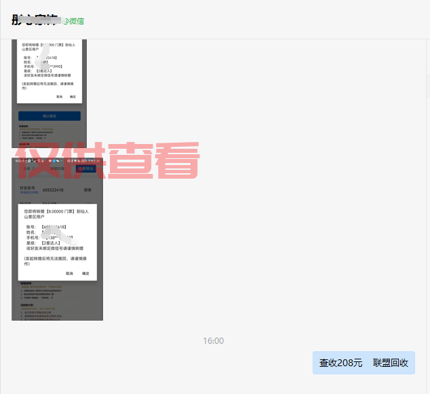The image size is (430, 394).
Task: Select the 仓库 tab in lower screenshot
Action: coord(27,168)
